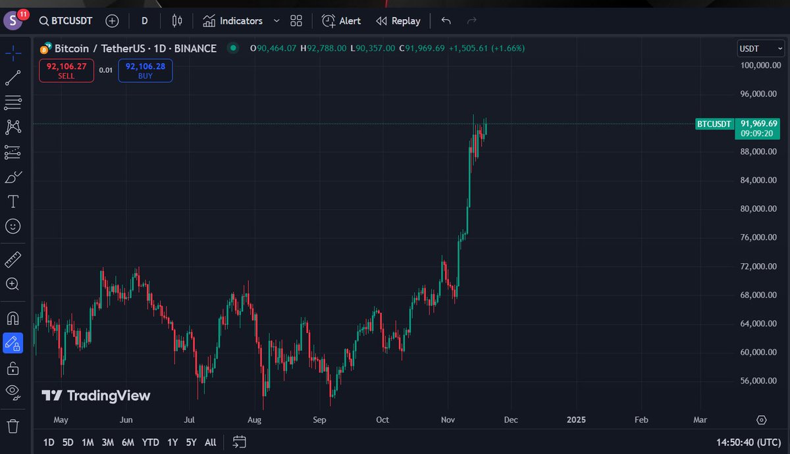Expand the indicators favorites chevron

[x=276, y=21]
